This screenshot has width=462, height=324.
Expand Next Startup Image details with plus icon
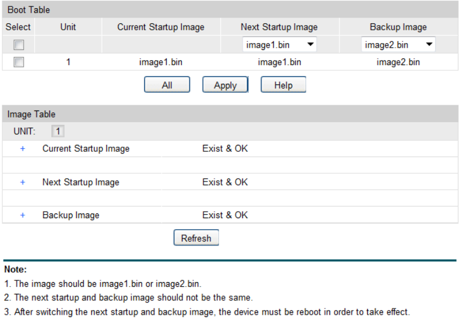pyautogui.click(x=23, y=182)
